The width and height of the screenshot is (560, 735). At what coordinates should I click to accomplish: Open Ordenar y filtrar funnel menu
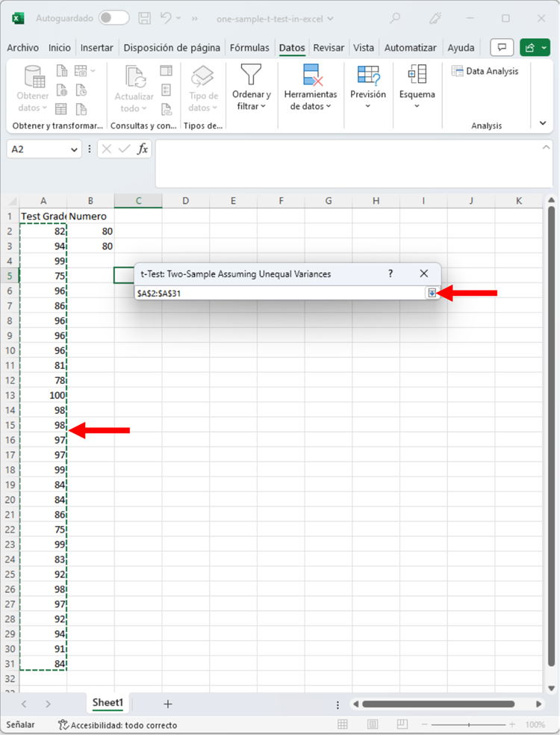point(251,88)
